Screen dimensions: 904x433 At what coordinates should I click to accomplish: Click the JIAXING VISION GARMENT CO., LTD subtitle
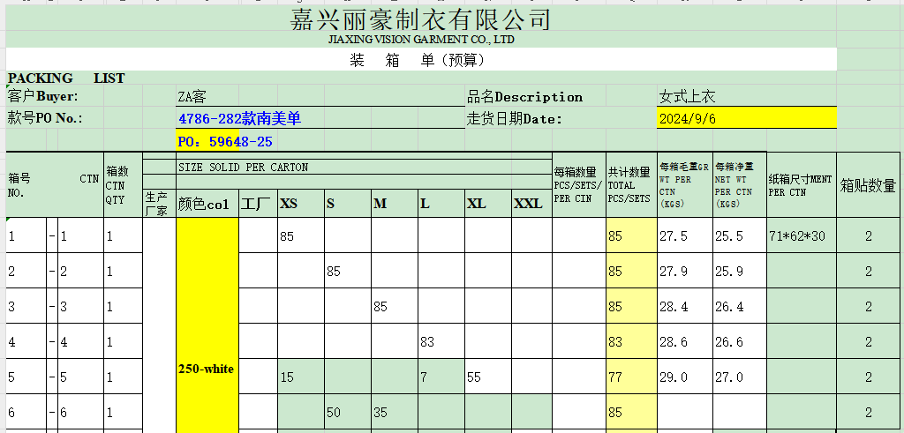[x=421, y=40]
